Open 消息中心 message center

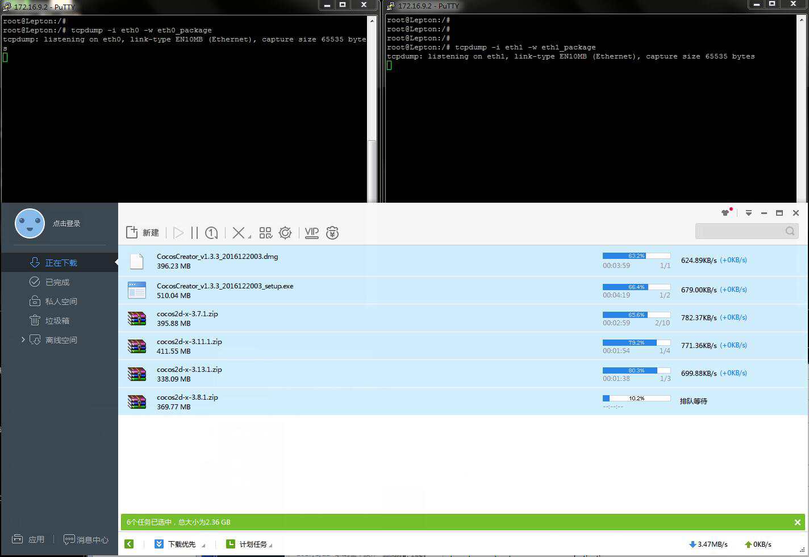86,539
